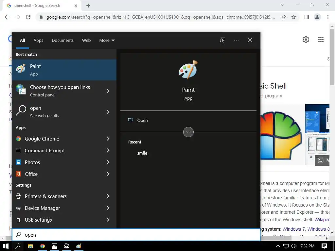Click the Printers & scanners icon
Screen dimensions: 335x251
[18, 196]
